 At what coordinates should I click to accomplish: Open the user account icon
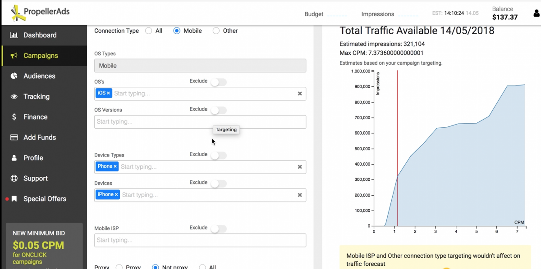(x=536, y=13)
